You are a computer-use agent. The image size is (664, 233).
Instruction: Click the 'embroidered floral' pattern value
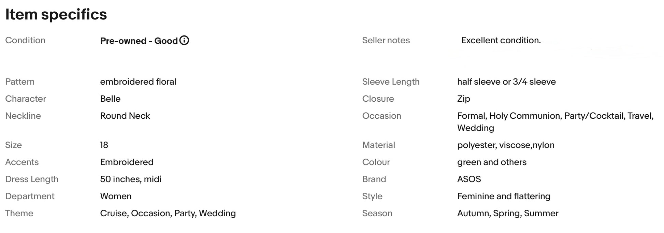[138, 82]
